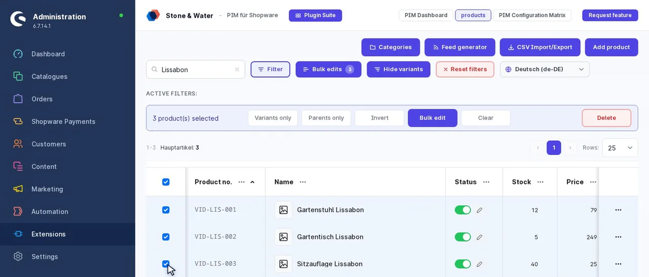Click the Bulk edit button in the selection bar
Image resolution: width=649 pixels, height=277 pixels.
(432, 118)
